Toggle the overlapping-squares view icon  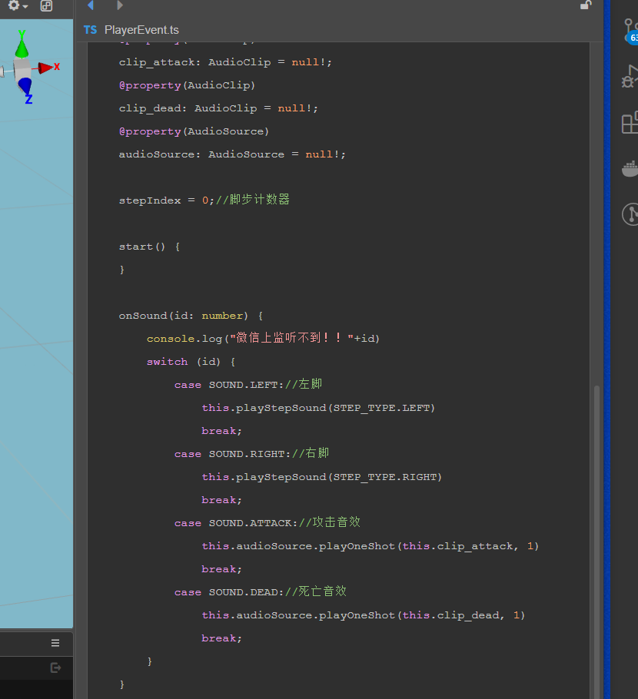coord(46,5)
